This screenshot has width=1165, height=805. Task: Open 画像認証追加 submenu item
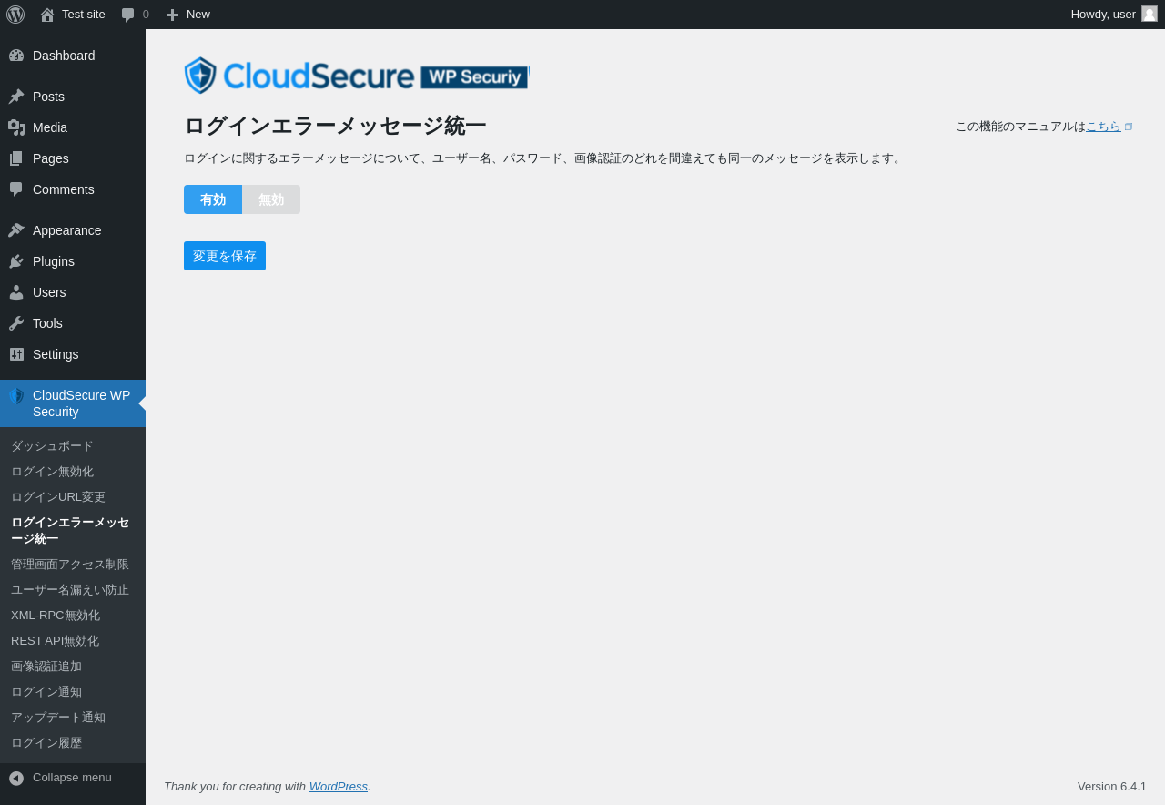pos(46,667)
